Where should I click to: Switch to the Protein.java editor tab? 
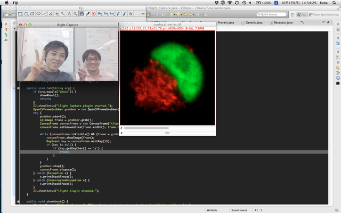pos(227,23)
